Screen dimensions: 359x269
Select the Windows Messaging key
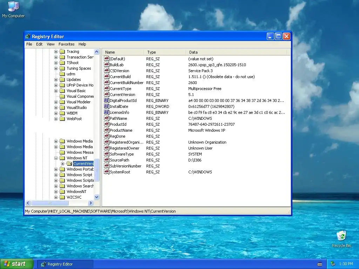[x=80, y=152]
